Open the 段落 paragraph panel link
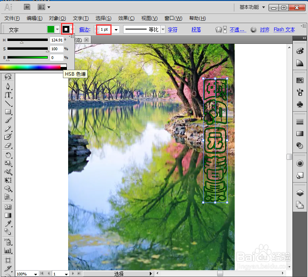The width and height of the screenshot is (308, 277). point(196,29)
